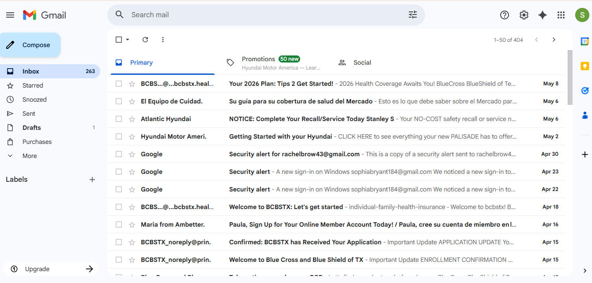
Task: Get add-ons plus icon
Action: tap(585, 154)
